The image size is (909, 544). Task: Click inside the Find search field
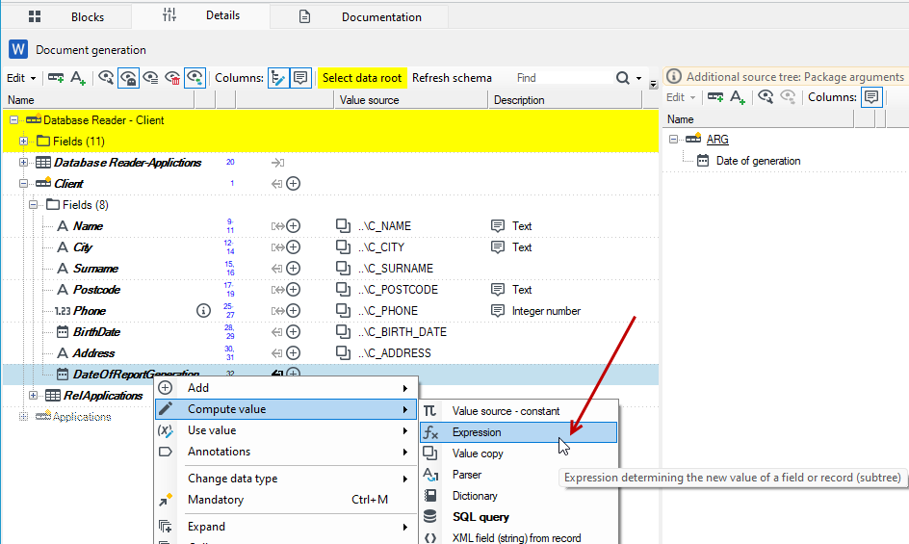[562, 78]
